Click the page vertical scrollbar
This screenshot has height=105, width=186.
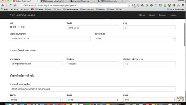(185, 34)
